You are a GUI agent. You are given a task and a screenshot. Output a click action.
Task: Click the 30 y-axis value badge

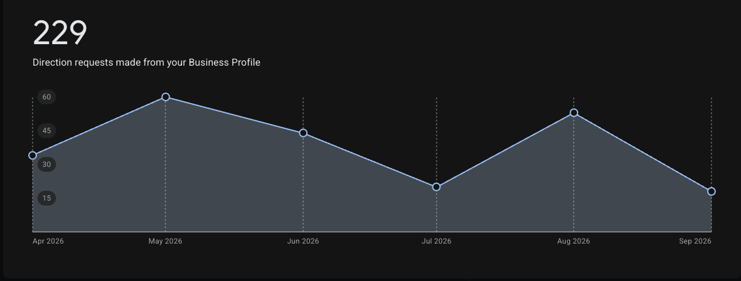(x=47, y=164)
